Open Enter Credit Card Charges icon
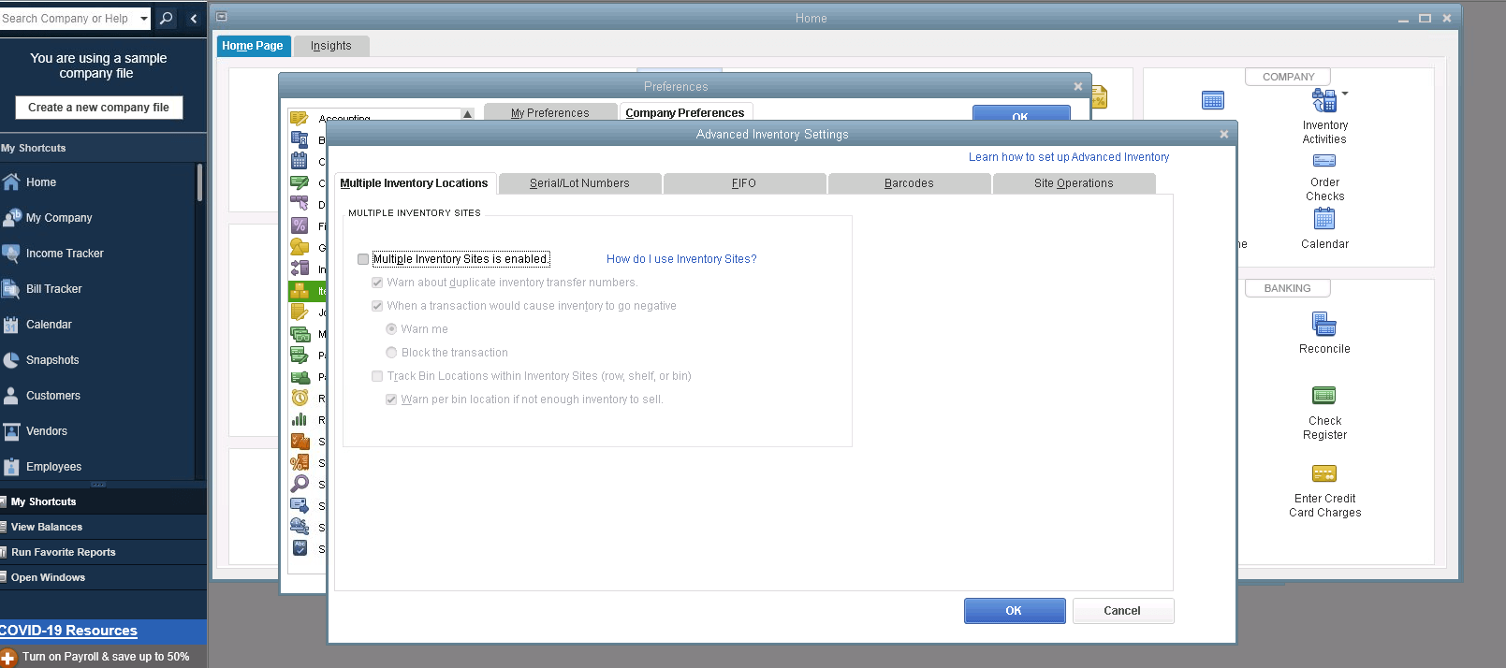 pos(1323,473)
